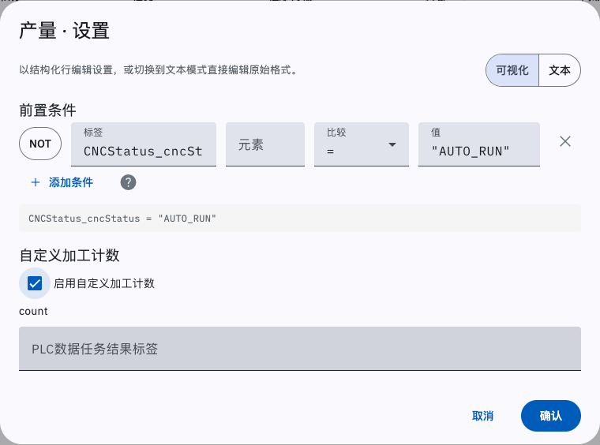Screen dimensions: 600x445
Task: Click the 取消 button
Action: 482,416
